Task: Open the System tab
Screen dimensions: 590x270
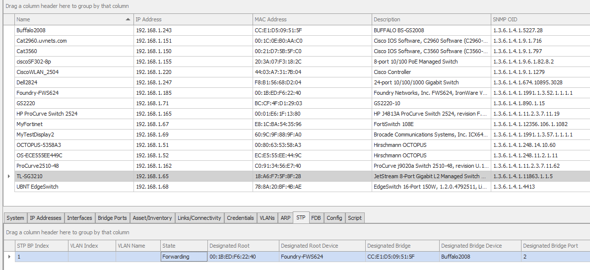Action: tap(15, 218)
